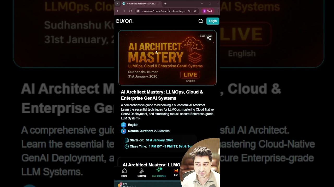This screenshot has height=187, width=334.
Task: Close the AI Architect Mastery tab
Action: tap(159, 4)
